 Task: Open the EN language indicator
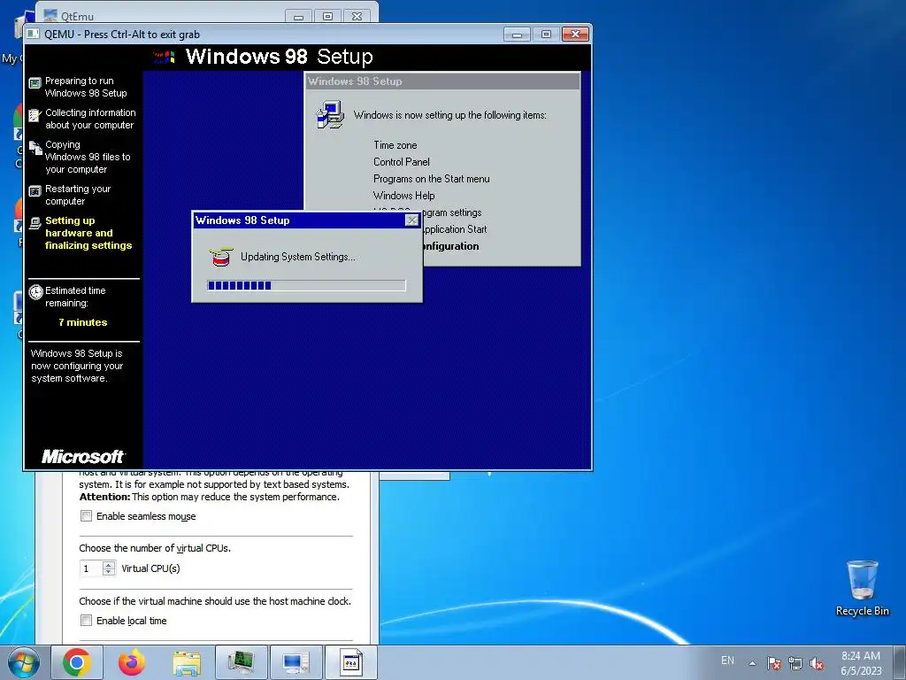click(727, 661)
